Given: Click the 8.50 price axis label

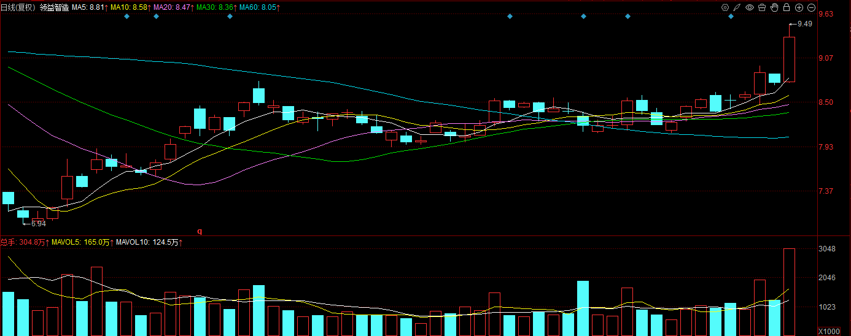Looking at the screenshot, I should click(x=825, y=102).
